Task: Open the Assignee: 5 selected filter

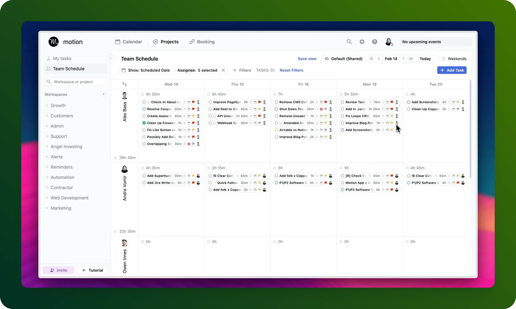Action: [x=197, y=70]
